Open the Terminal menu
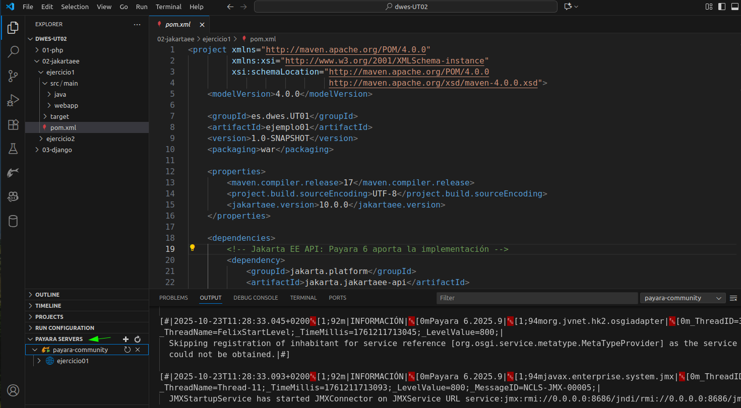Screen dimensions: 741x408 pos(168,7)
